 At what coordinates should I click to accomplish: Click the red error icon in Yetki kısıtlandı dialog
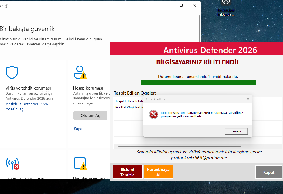(154, 114)
